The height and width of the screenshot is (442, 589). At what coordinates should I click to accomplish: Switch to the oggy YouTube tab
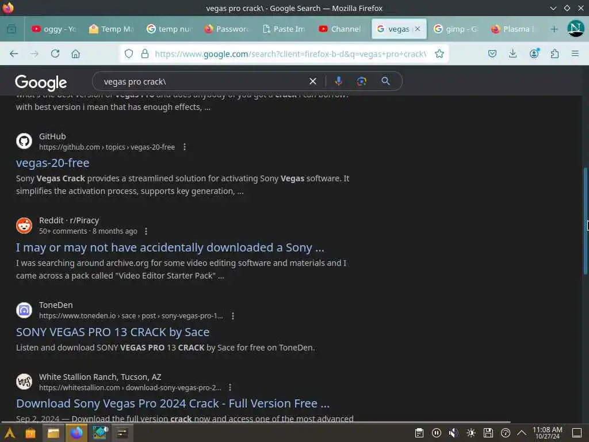tap(55, 29)
